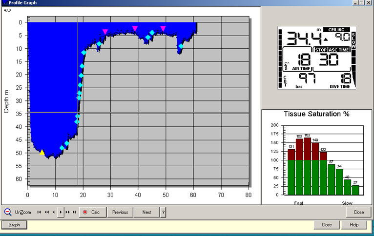This screenshot has height=236, width=374.
Task: Click the cyan diamond at 46 m depth
Action: (x=67, y=143)
